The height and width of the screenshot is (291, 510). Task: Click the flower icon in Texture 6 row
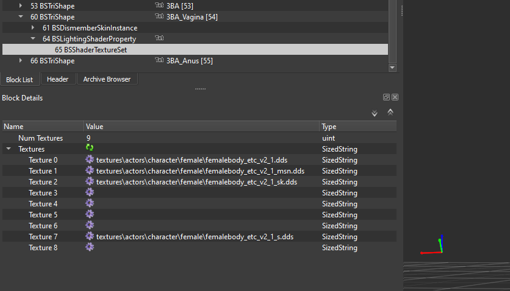90,225
